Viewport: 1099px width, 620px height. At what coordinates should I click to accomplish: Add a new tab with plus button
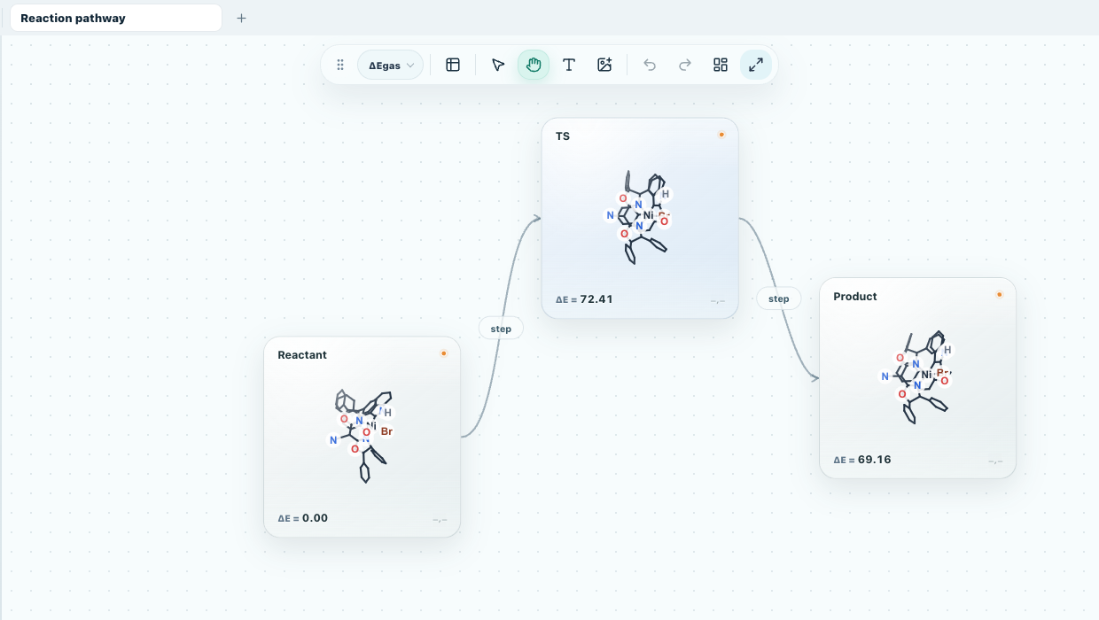click(x=241, y=18)
